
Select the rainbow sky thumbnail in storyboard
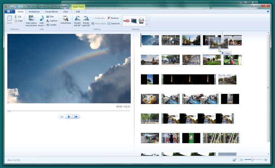pyautogui.click(x=150, y=40)
